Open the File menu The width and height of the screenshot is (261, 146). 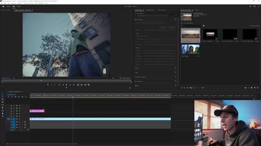tap(2, 3)
